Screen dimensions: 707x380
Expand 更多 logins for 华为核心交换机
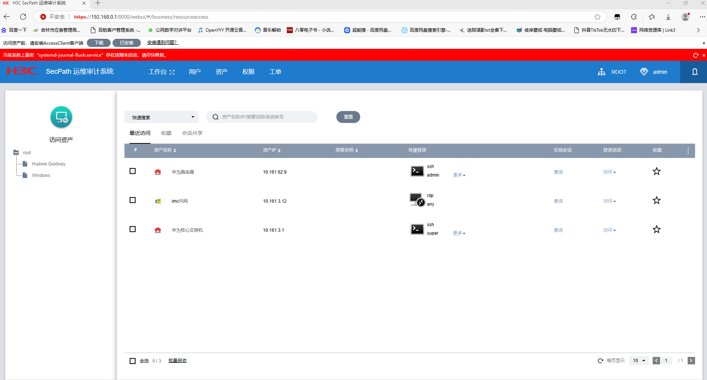459,233
